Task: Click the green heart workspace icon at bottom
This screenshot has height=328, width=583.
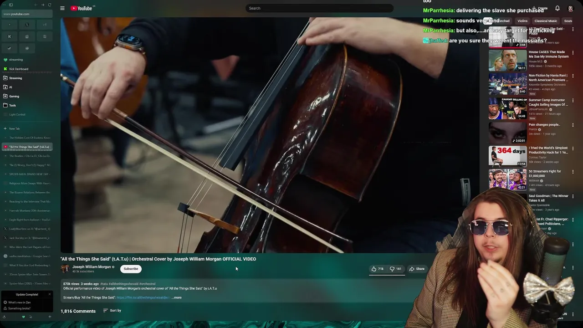Action: tap(24, 317)
